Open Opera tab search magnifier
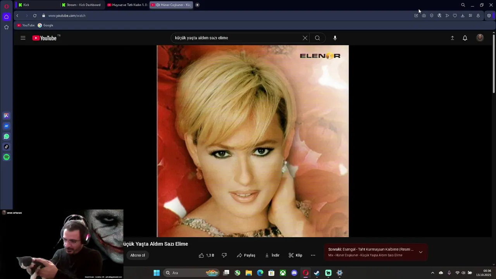The height and width of the screenshot is (279, 496). pos(463,5)
